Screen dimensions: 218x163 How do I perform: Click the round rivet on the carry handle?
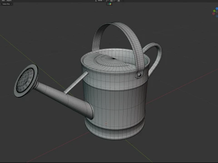point(139,75)
